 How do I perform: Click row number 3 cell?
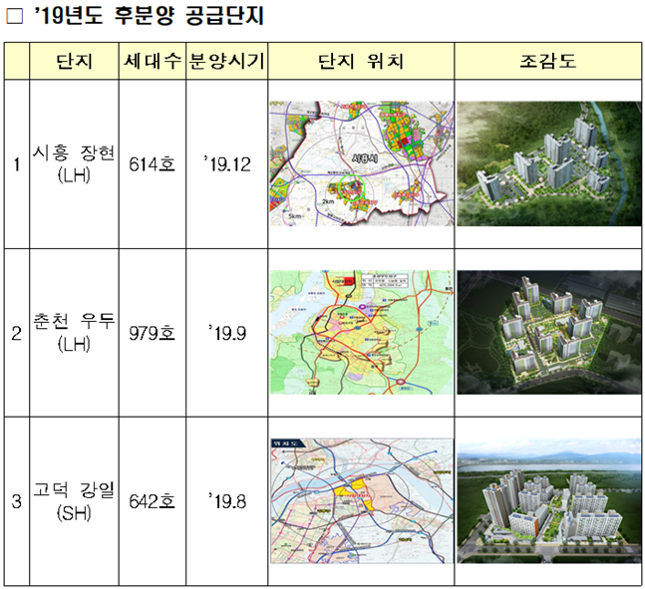coord(17,501)
